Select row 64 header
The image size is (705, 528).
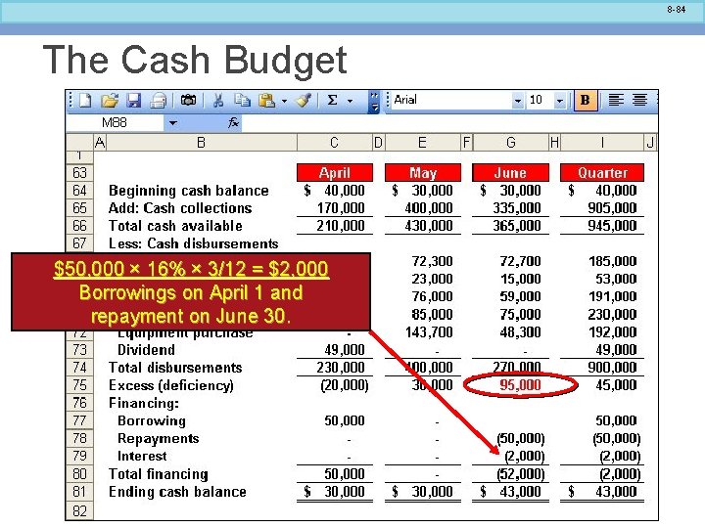pyautogui.click(x=79, y=191)
